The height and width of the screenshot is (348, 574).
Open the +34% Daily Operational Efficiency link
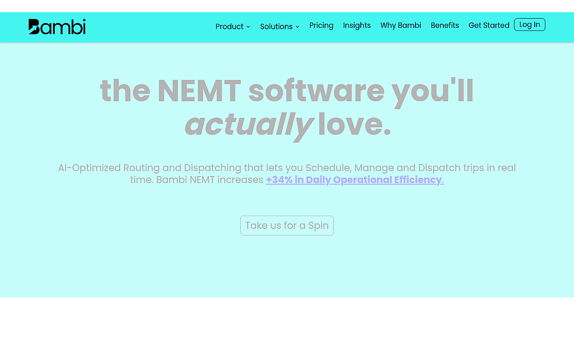(355, 180)
